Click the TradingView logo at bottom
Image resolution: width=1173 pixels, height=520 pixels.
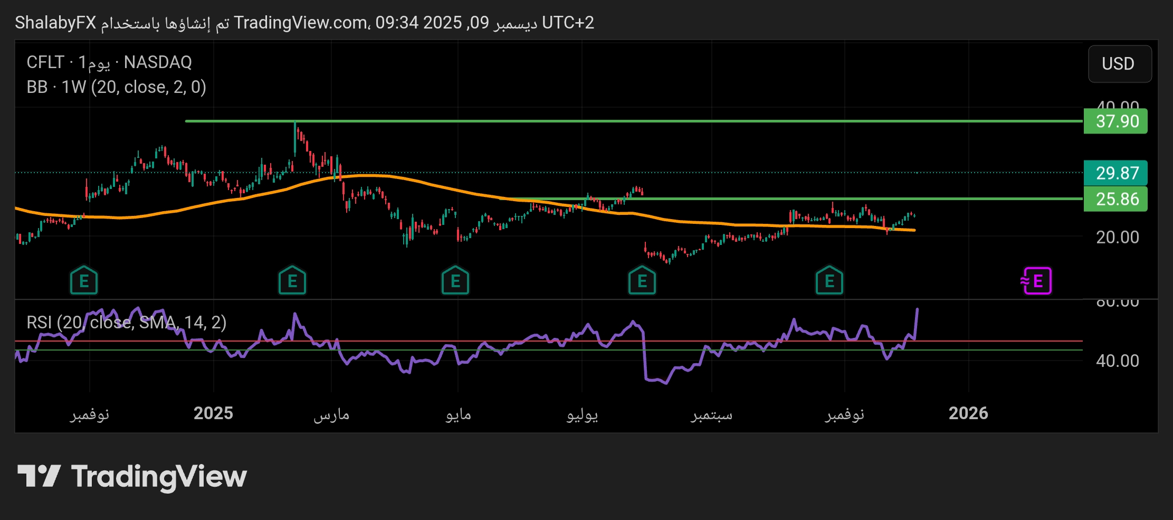132,477
